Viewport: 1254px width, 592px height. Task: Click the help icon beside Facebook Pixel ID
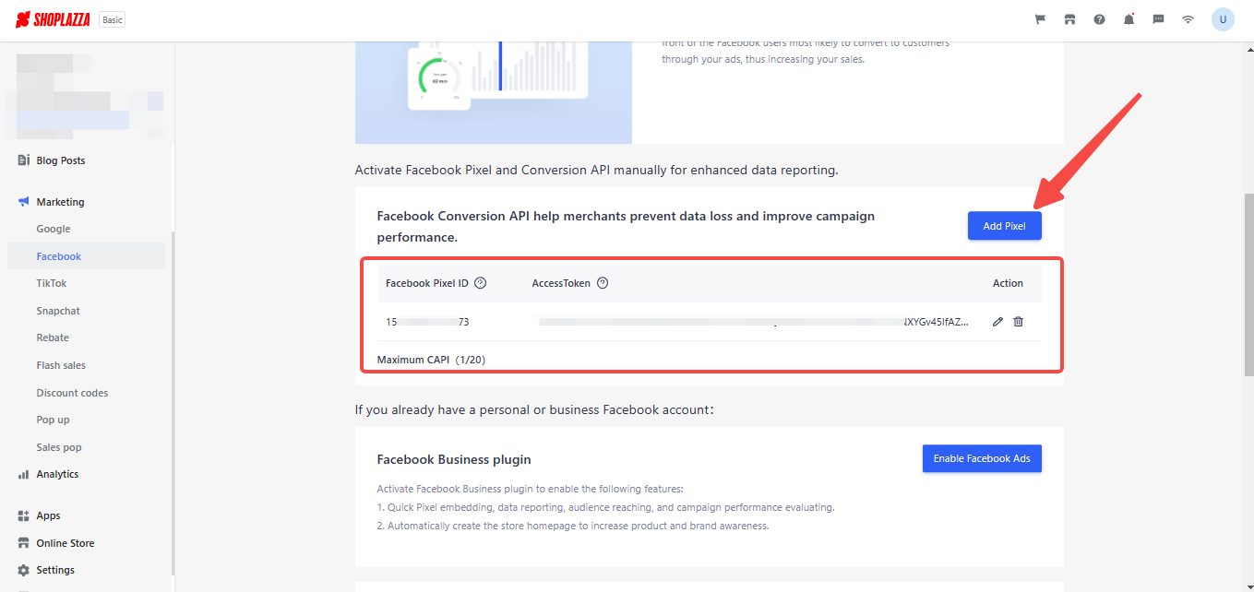(x=480, y=283)
